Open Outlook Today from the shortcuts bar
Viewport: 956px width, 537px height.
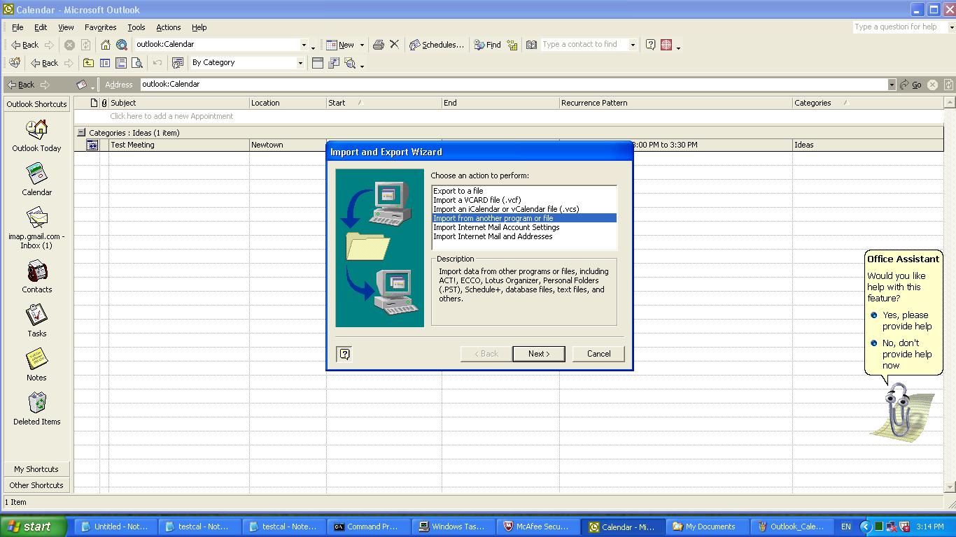(x=36, y=130)
